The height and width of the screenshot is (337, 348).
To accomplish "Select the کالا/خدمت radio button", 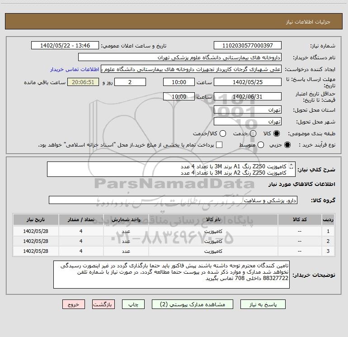I will pos(223,133).
